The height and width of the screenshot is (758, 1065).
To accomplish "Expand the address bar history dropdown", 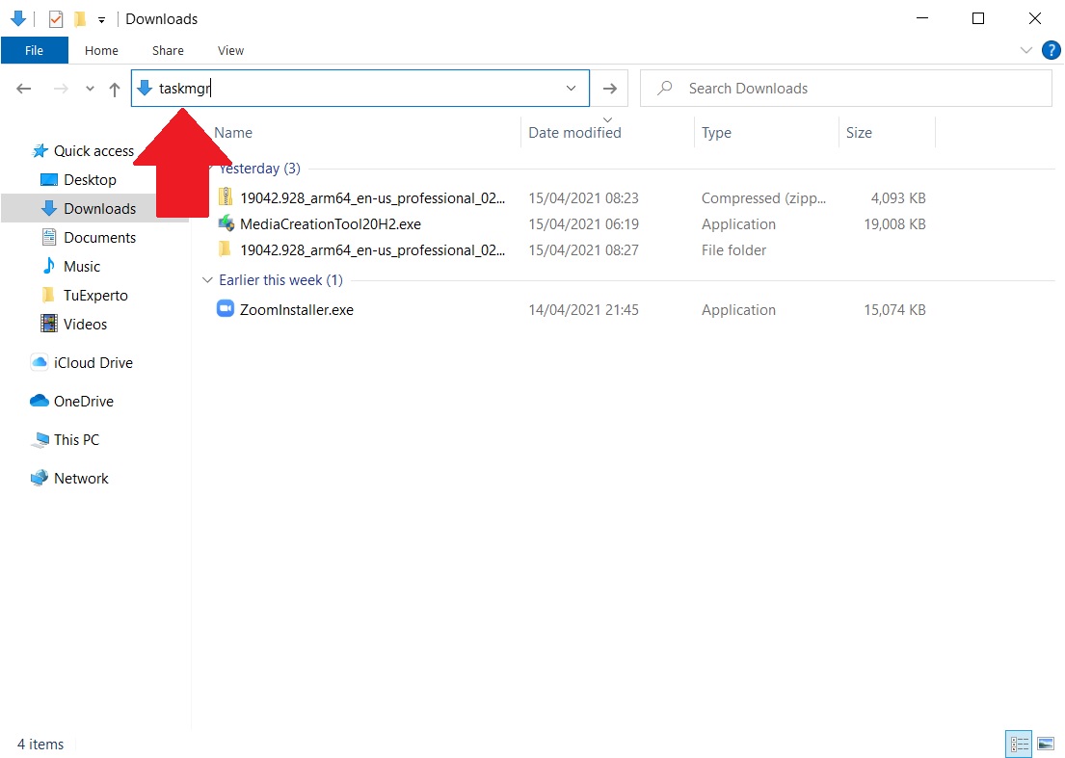I will point(572,89).
